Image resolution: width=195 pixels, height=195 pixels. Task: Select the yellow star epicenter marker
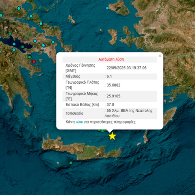pyautogui.click(x=112, y=136)
